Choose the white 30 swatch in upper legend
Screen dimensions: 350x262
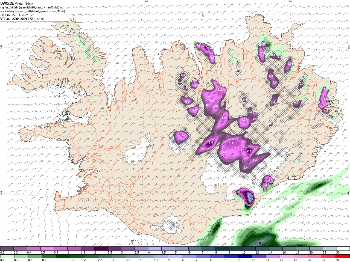coord(342,249)
